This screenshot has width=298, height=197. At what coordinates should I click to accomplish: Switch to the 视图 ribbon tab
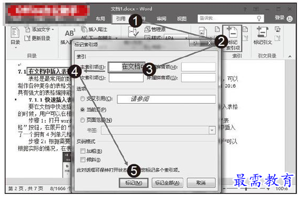point(182,18)
